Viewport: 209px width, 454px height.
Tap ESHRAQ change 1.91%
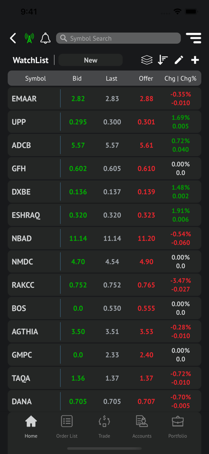click(x=181, y=211)
